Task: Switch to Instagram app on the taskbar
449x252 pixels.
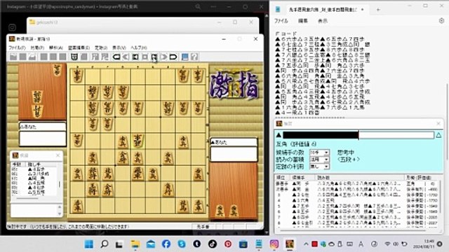Action: (x=274, y=244)
